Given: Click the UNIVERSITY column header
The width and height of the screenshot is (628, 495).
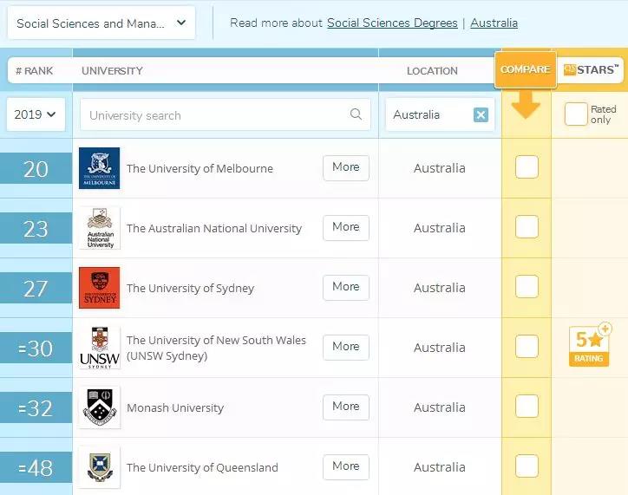Looking at the screenshot, I should (112, 71).
